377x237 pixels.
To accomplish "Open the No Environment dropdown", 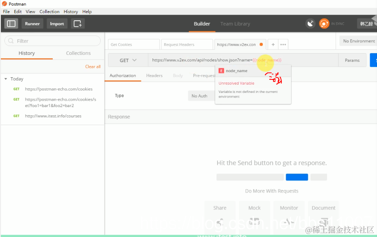I will pos(358,41).
